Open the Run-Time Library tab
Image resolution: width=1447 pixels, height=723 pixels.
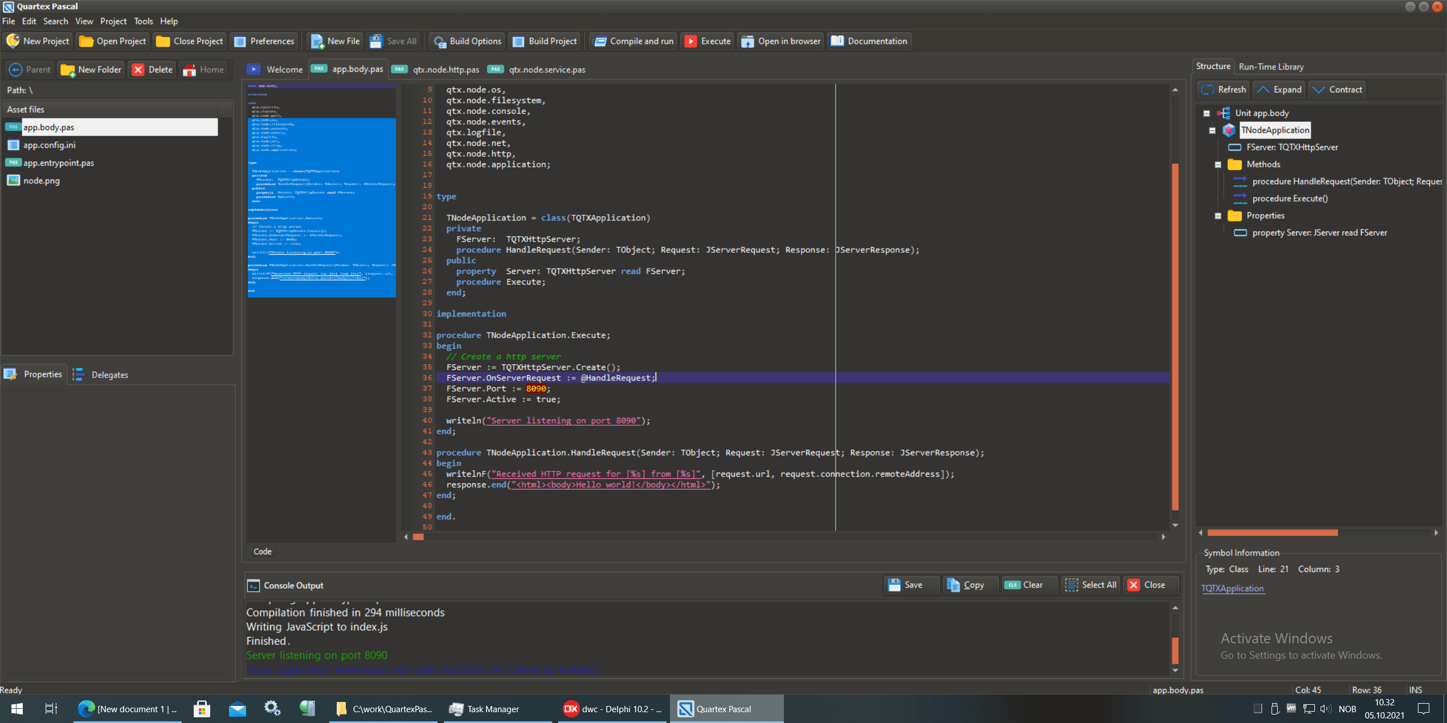coord(1271,67)
